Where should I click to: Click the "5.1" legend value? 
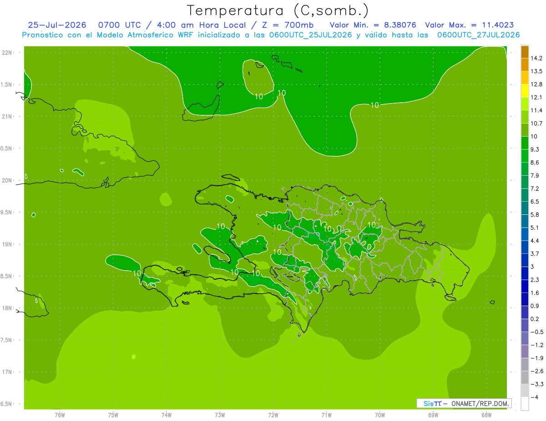pos(535,228)
